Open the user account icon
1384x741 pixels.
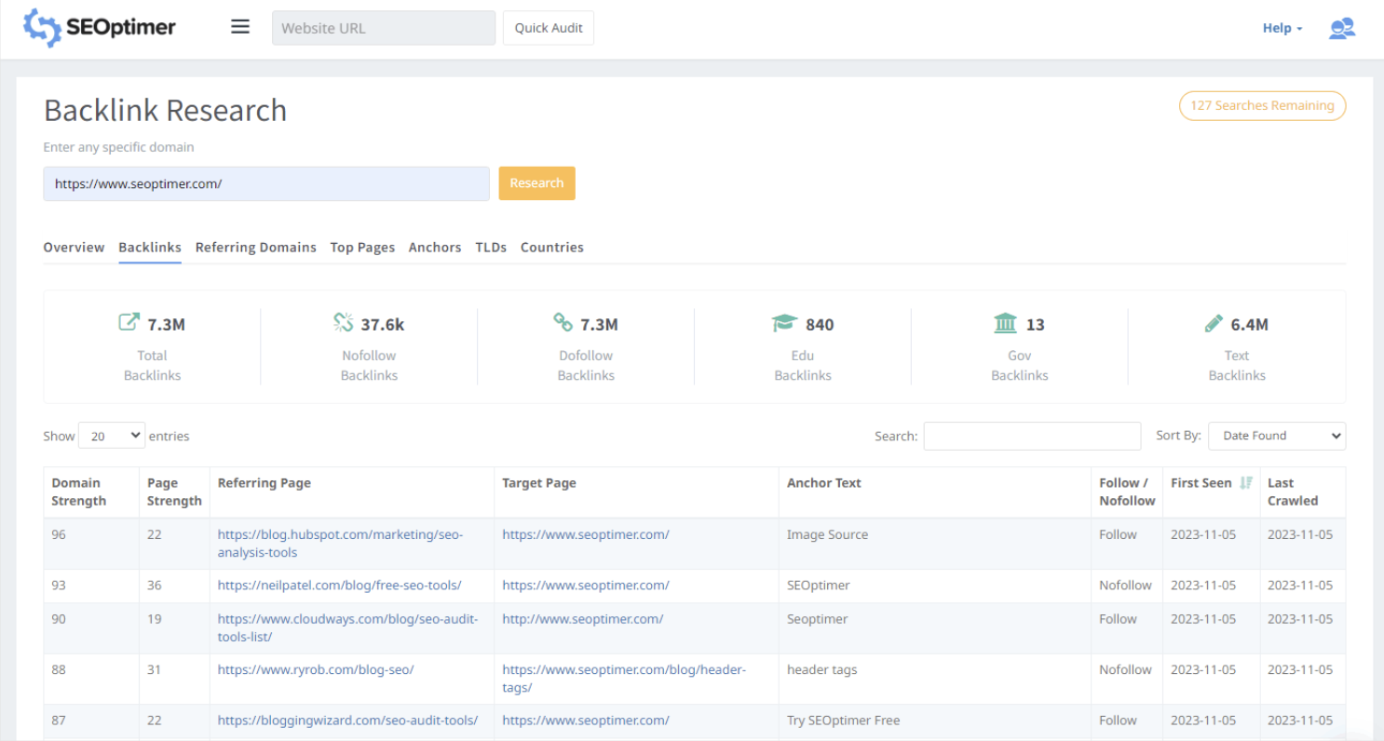pos(1341,28)
